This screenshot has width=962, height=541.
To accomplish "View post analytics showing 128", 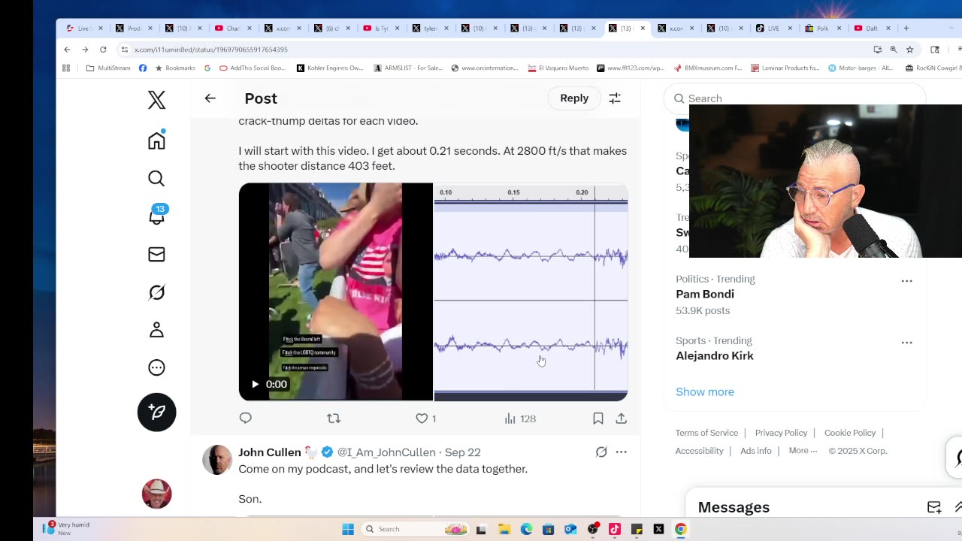I will click(x=519, y=419).
